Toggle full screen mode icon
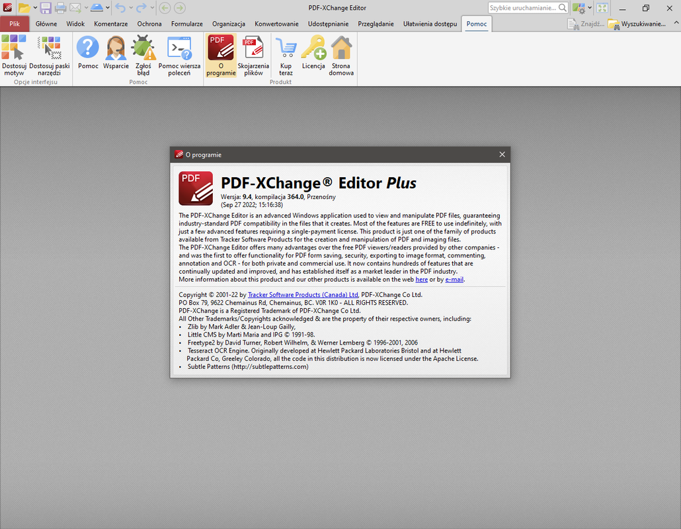681x529 pixels. 602,8
